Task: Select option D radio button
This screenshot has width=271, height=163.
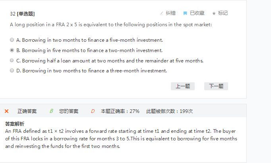Action: [x=12, y=70]
